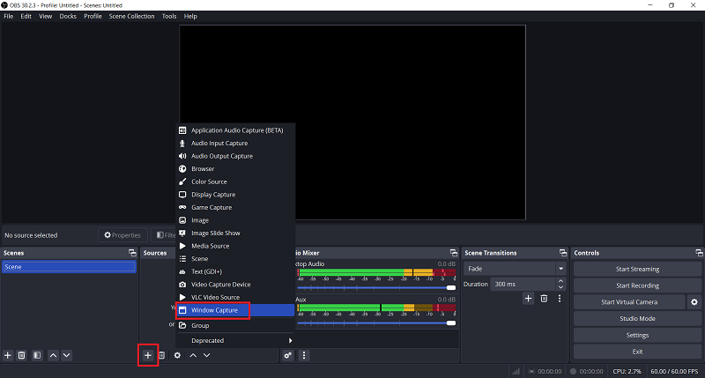The width and height of the screenshot is (705, 378).
Task: Open advanced audio properties gears icon
Action: pyautogui.click(x=288, y=355)
